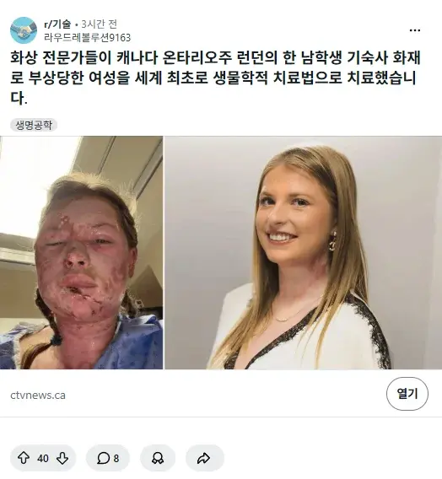Share the post with the arrow icon

[x=204, y=458]
